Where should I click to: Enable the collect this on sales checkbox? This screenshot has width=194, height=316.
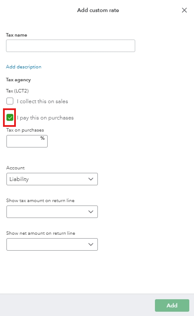click(x=10, y=101)
